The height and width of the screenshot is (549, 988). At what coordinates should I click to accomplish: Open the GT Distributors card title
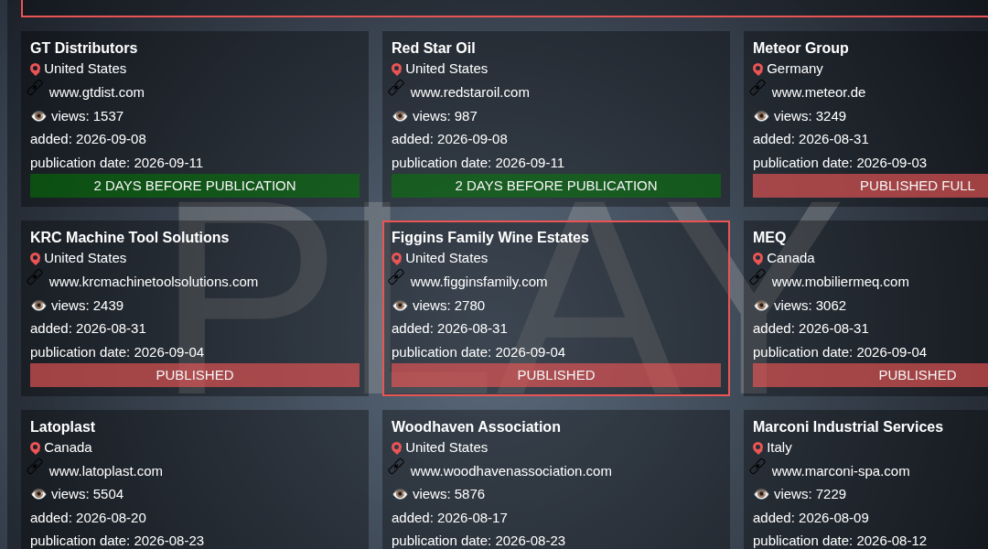[84, 48]
